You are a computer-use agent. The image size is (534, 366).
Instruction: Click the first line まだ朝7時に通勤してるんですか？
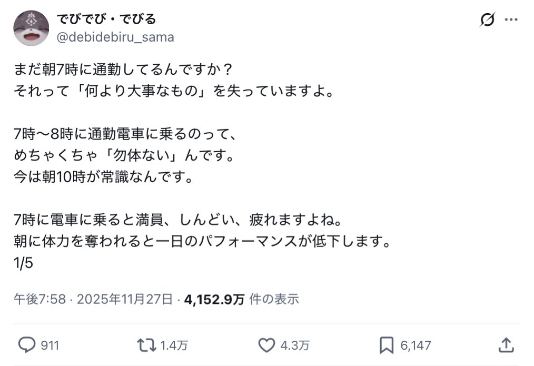[x=122, y=70]
